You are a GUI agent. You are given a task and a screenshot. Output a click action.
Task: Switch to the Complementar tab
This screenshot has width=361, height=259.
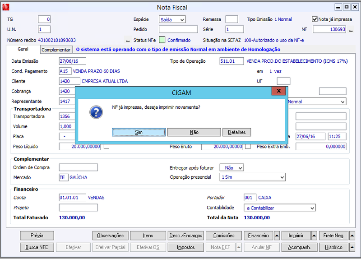pos(56,50)
